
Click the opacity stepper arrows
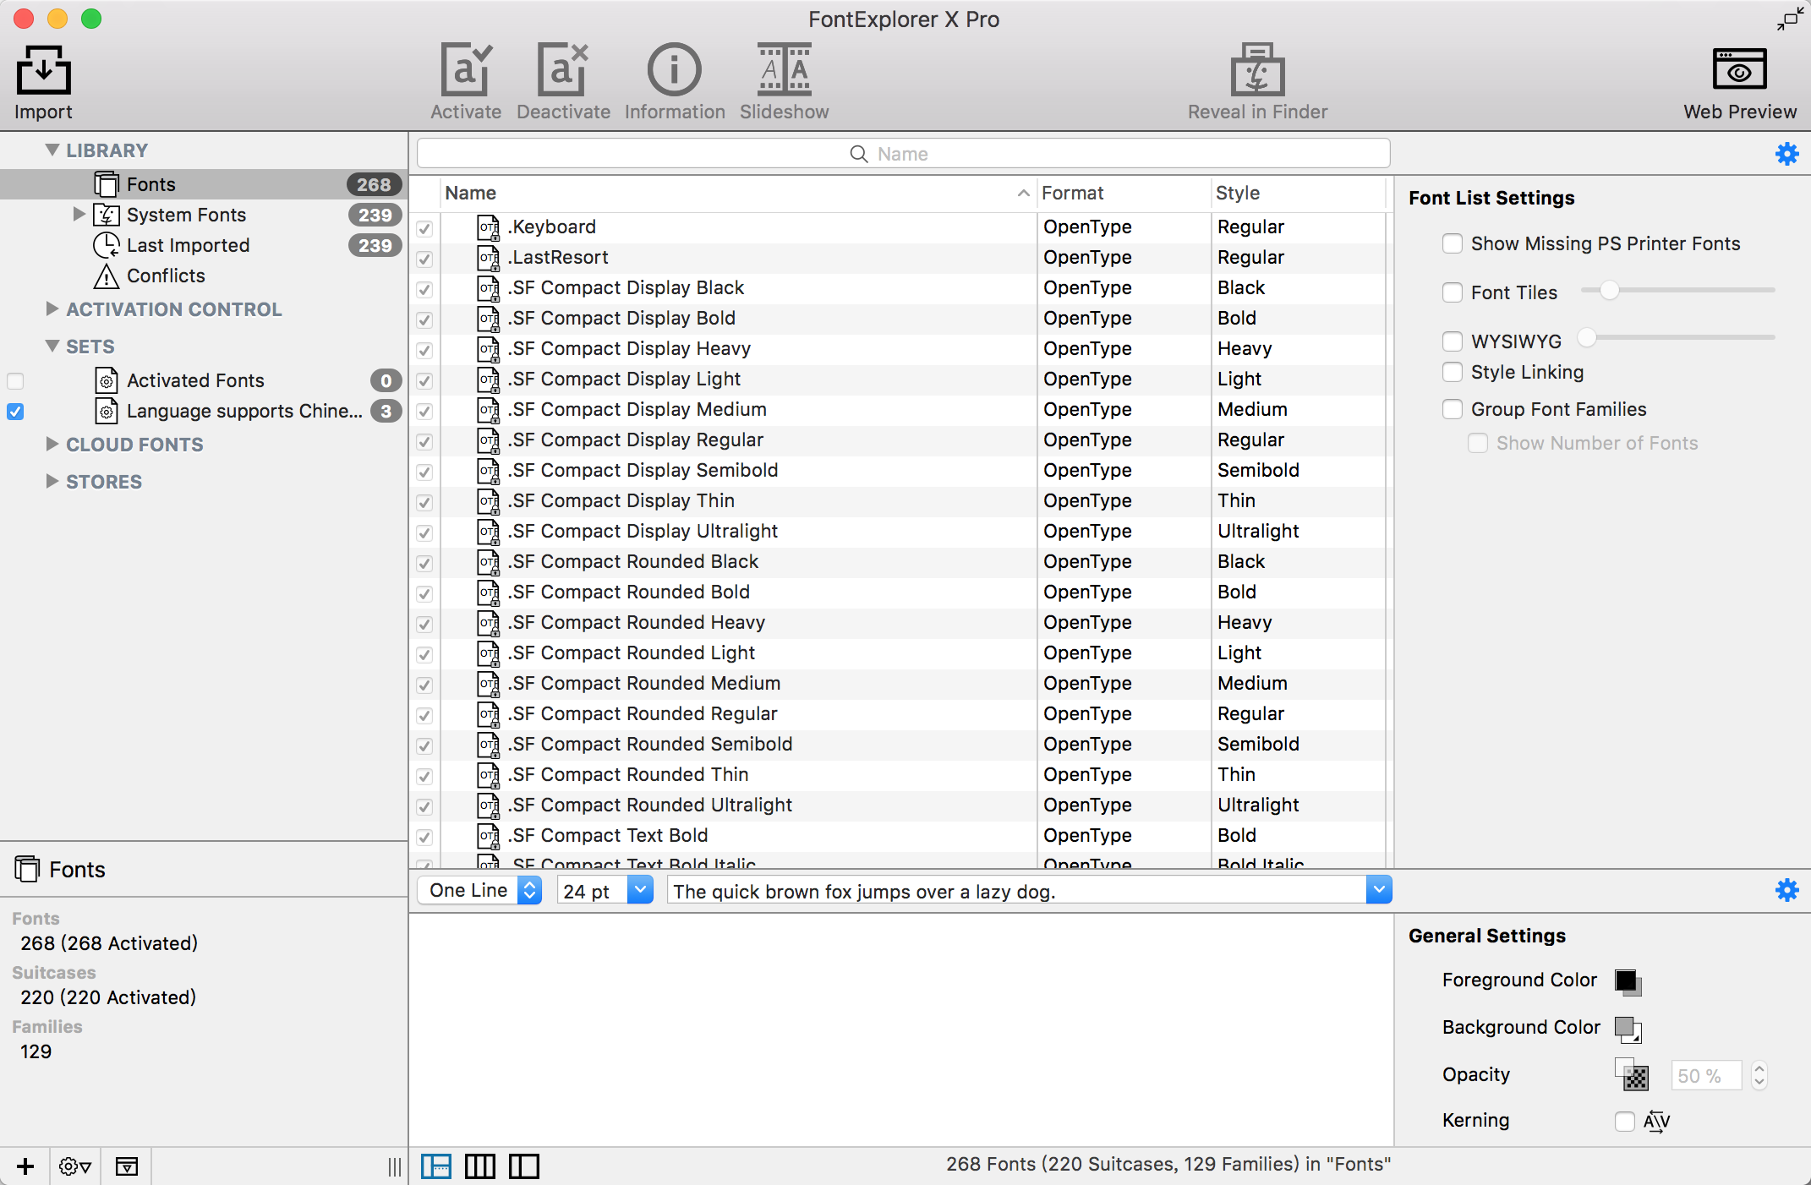[1759, 1075]
